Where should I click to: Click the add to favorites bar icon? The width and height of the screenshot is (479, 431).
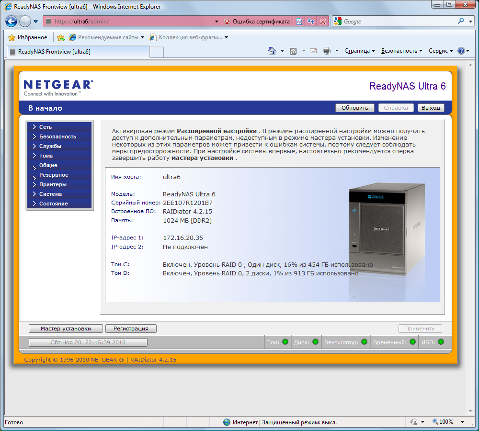pyautogui.click(x=61, y=37)
